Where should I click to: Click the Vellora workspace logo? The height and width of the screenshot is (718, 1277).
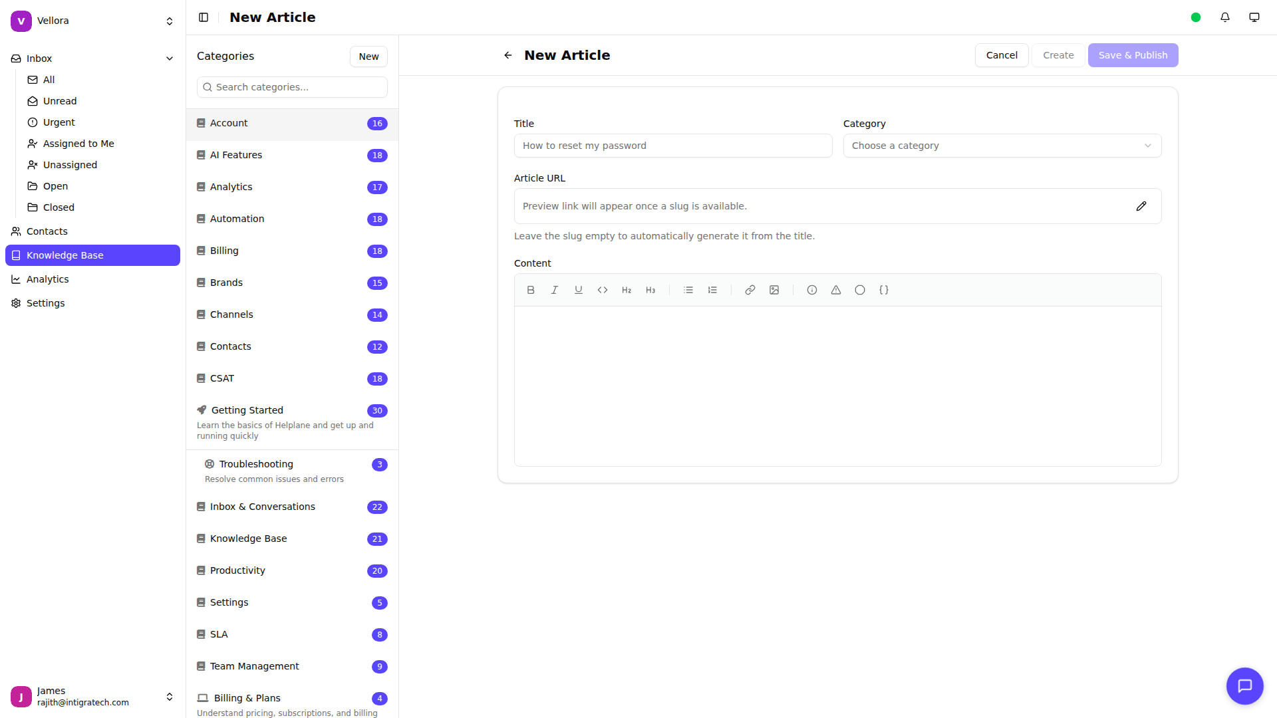pyautogui.click(x=21, y=21)
